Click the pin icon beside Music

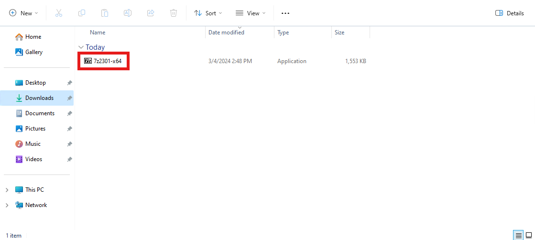tap(70, 144)
